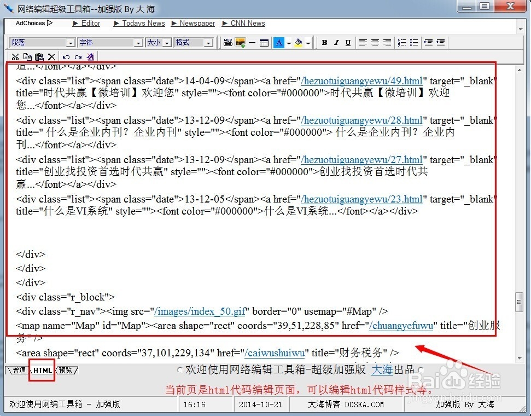The height and width of the screenshot is (416, 531).
Task: Click the editor scrollbar thumb
Action: click(519, 302)
